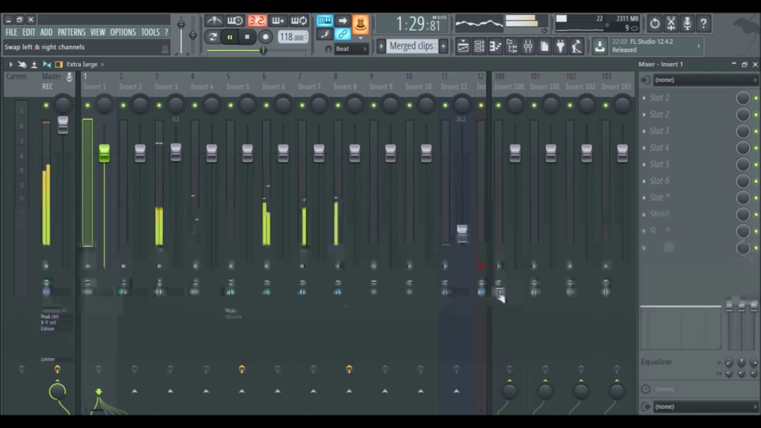Pause playback with the pause button
Viewport: 761px width, 428px height.
(229, 37)
